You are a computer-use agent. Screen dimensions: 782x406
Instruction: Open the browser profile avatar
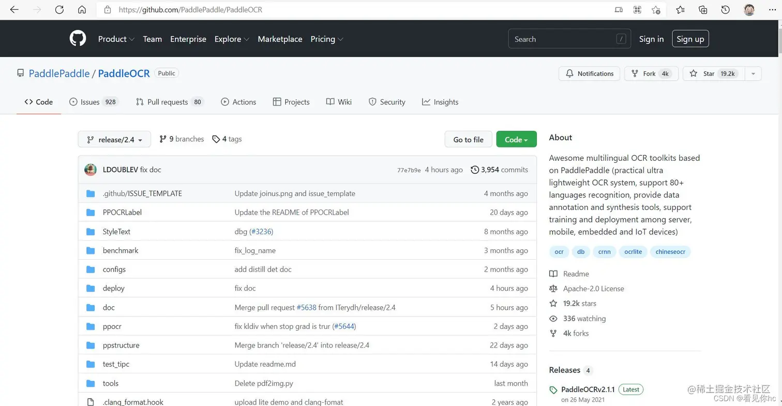coord(749,9)
